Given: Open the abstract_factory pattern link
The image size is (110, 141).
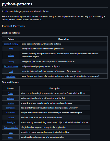Looking at the screenshot, I should pyautogui.click(x=11, y=44).
